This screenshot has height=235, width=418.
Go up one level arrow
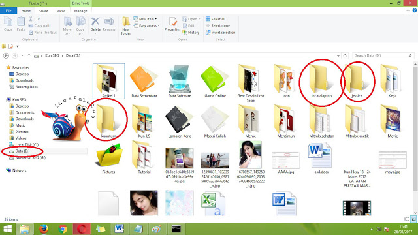29,55
